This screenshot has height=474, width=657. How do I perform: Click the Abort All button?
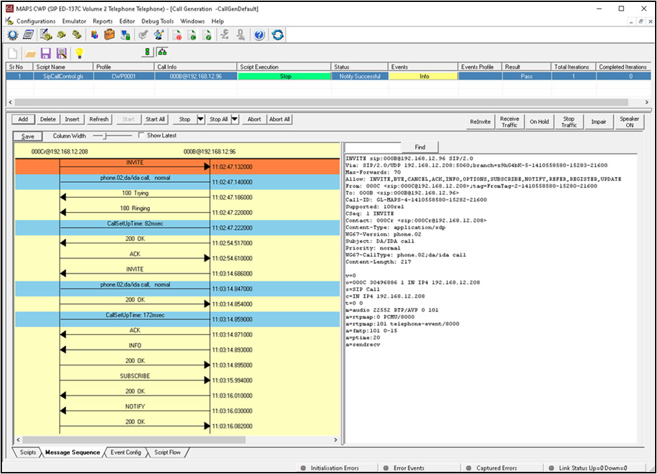click(x=280, y=119)
